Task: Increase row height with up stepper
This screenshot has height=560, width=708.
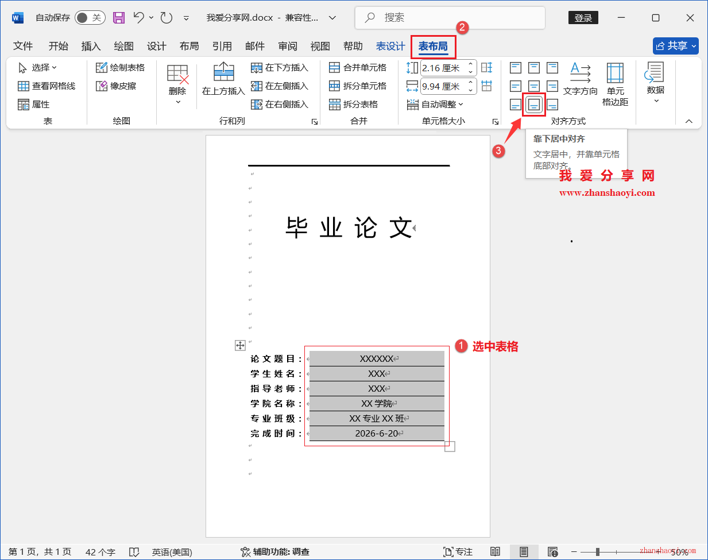Action: coord(471,64)
